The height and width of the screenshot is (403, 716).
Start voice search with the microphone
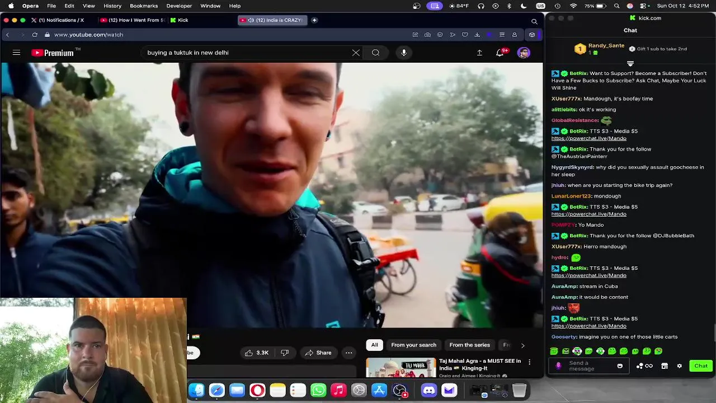tap(404, 53)
